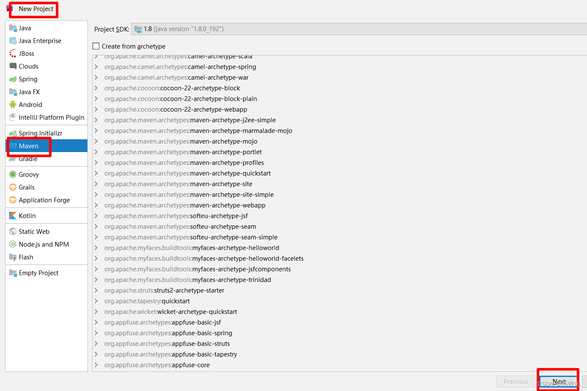This screenshot has width=587, height=391.
Task: Expand cocoon-22-archetype-block node
Action: point(96,88)
